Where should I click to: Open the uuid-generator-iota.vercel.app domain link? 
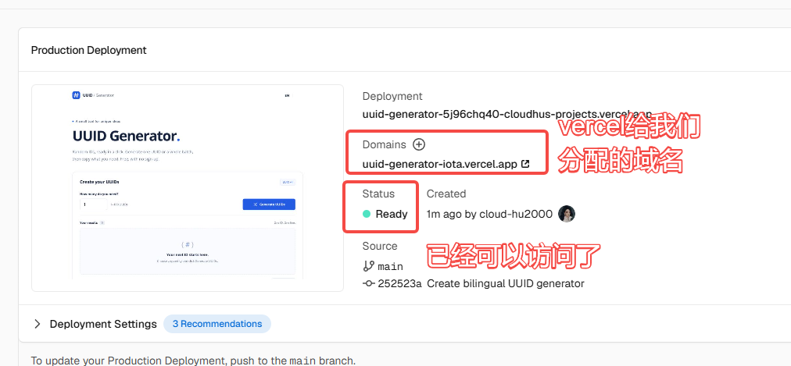(439, 164)
